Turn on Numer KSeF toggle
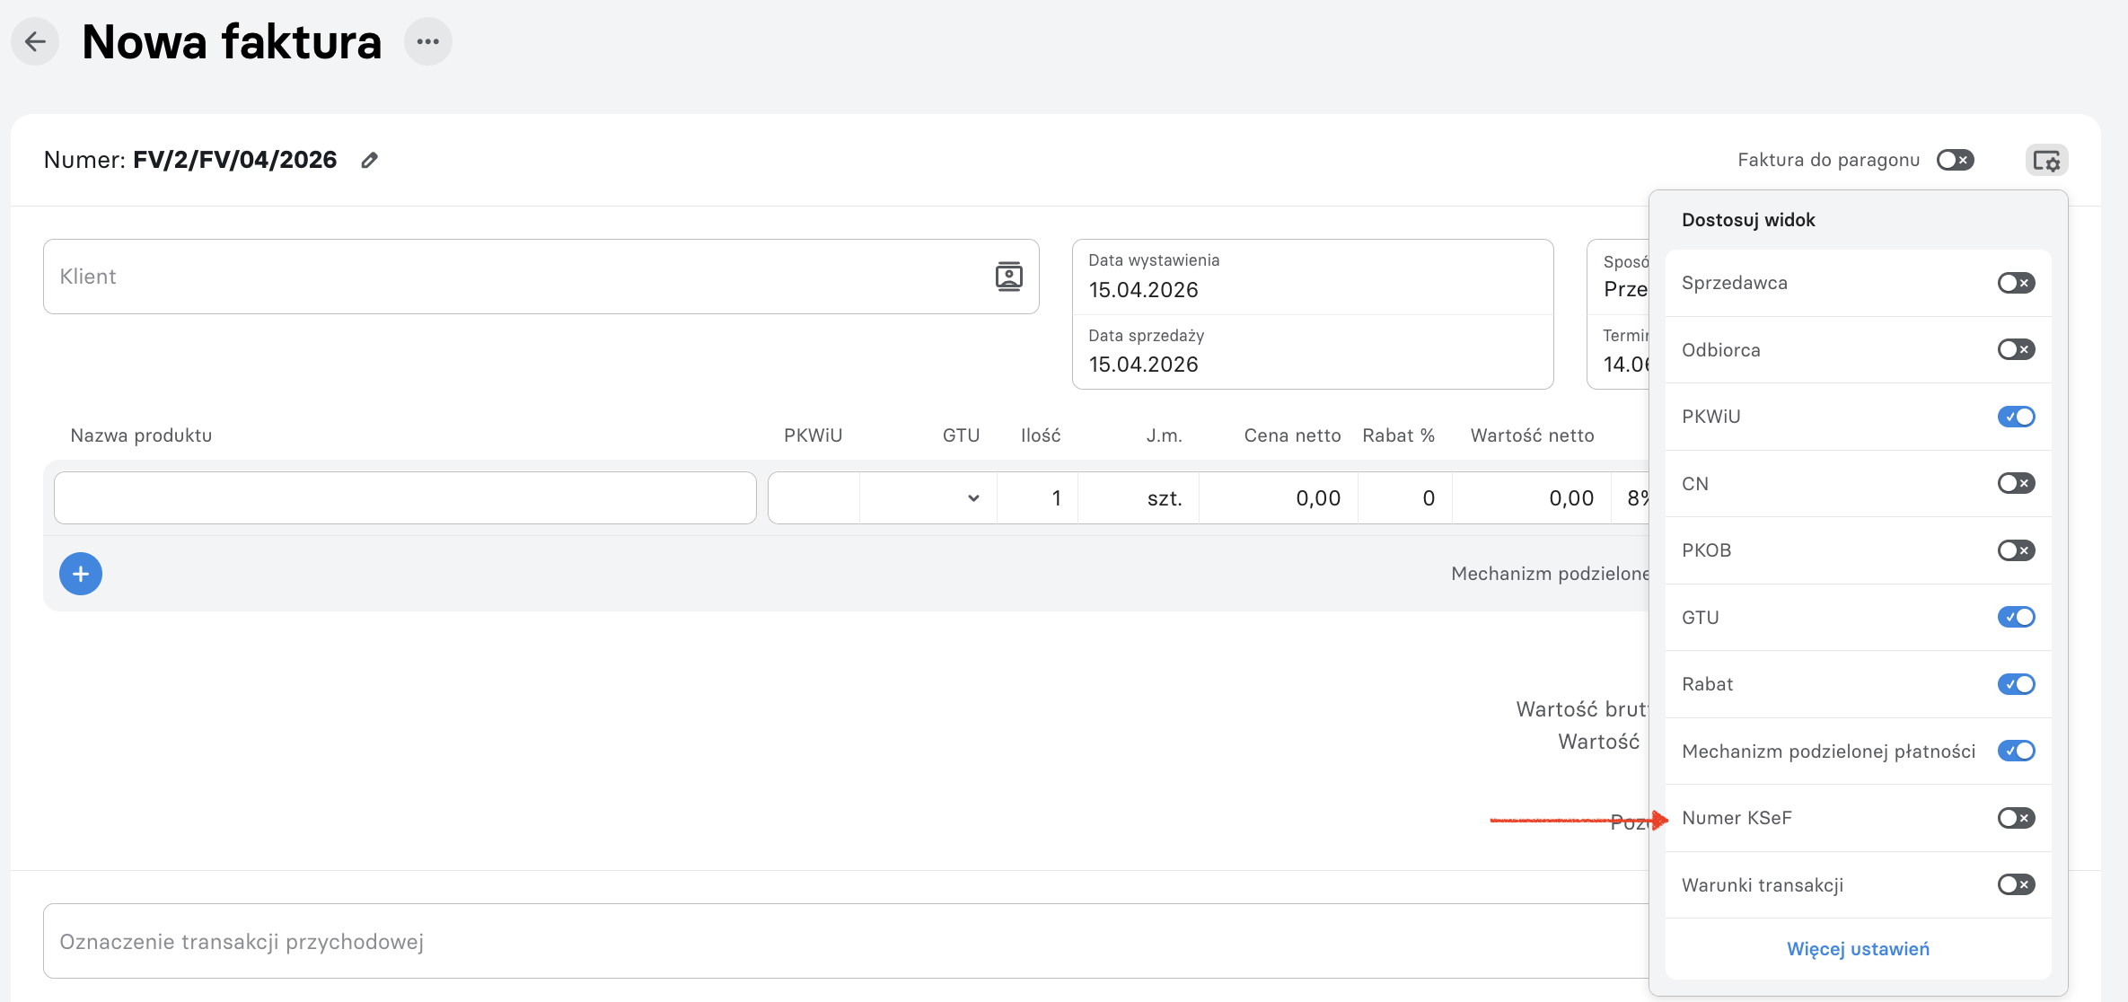The image size is (2128, 1002). (x=2017, y=818)
